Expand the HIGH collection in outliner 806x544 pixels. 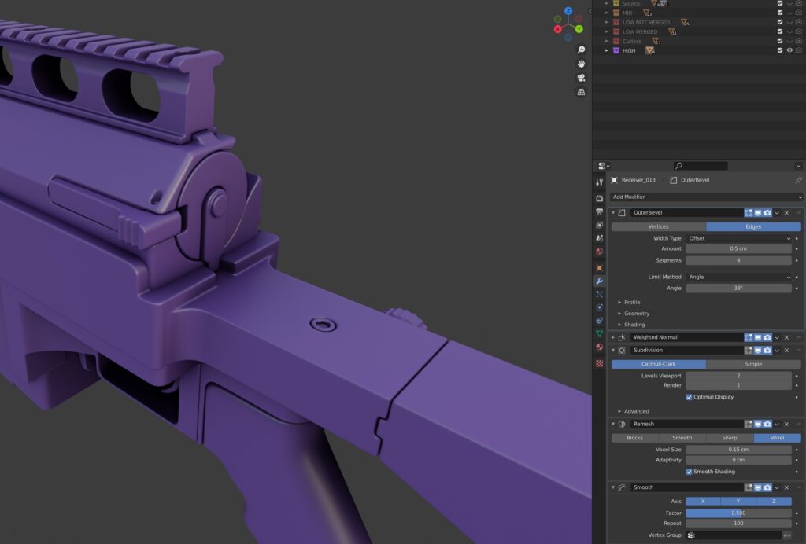pyautogui.click(x=607, y=50)
